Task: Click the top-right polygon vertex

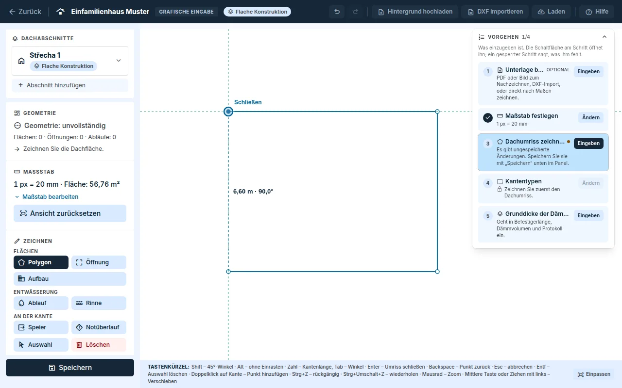Action: 437,112
